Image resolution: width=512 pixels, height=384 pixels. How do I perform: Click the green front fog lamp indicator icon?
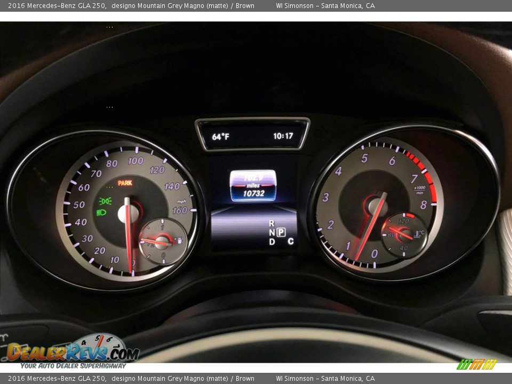106,201
